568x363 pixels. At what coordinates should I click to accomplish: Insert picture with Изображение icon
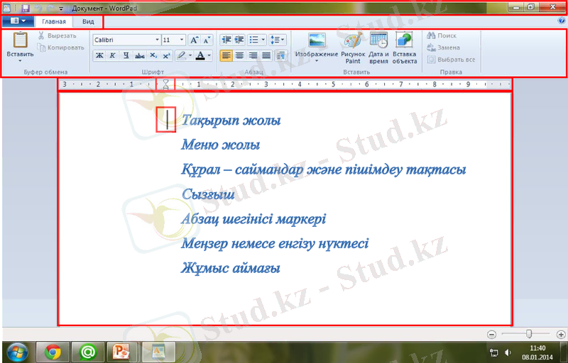click(x=317, y=40)
